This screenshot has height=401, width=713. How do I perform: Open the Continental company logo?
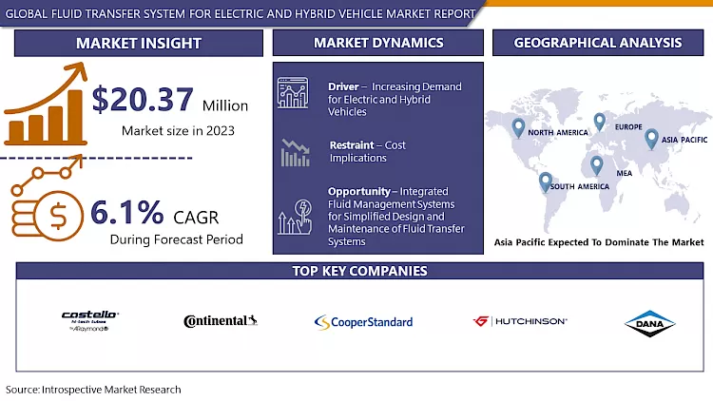click(x=221, y=321)
